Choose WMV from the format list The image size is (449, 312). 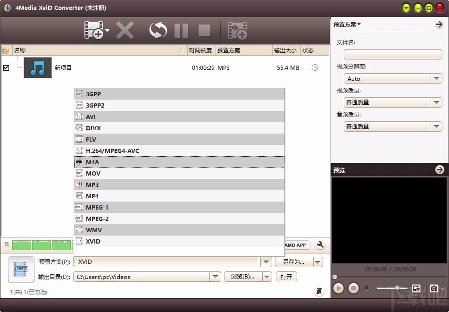click(x=179, y=230)
